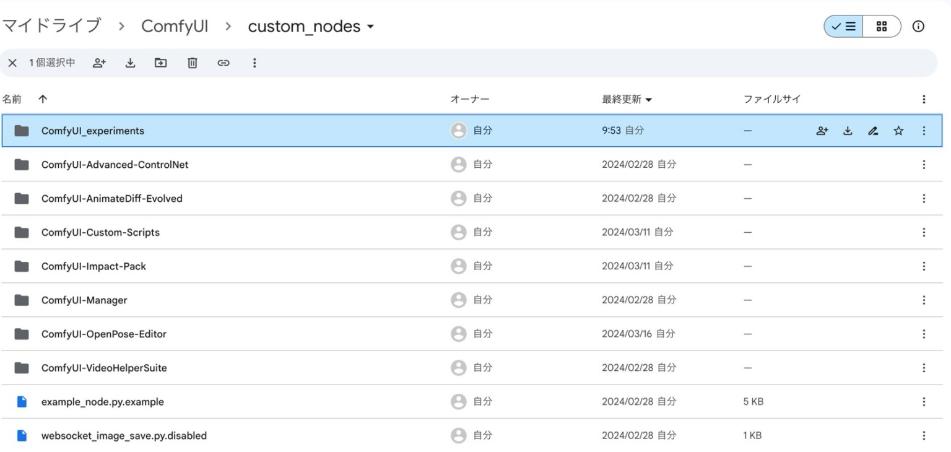Image resolution: width=951 pixels, height=452 pixels.
Task: Go to the ComfyUI breadcrumb folder
Action: 175,26
